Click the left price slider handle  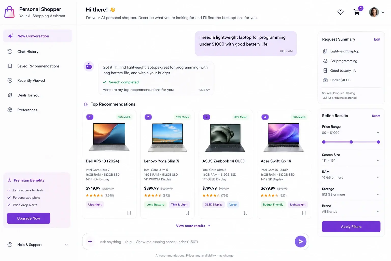coord(324,142)
